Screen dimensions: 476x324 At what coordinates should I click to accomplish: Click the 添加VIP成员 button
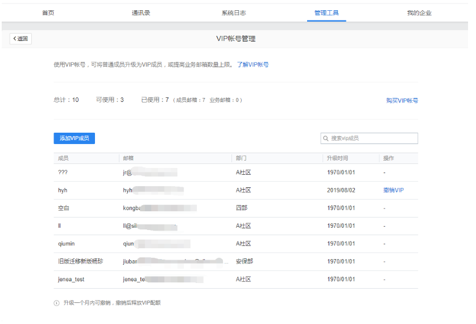pyautogui.click(x=74, y=138)
